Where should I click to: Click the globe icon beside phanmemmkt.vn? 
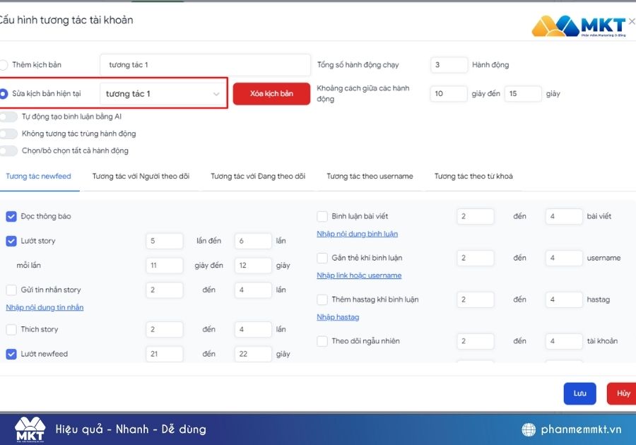[529, 429]
